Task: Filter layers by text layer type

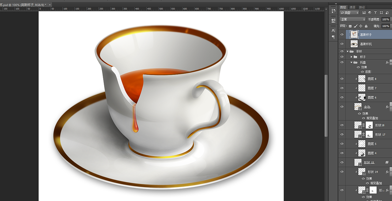Action: (x=375, y=13)
